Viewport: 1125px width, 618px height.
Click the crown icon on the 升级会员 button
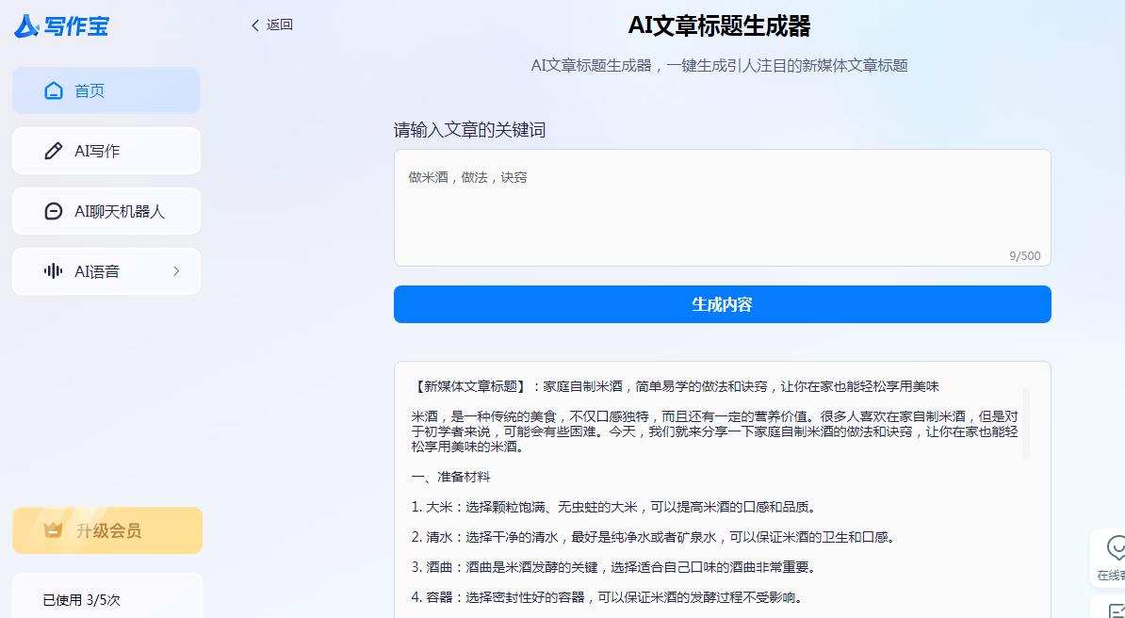(x=52, y=529)
